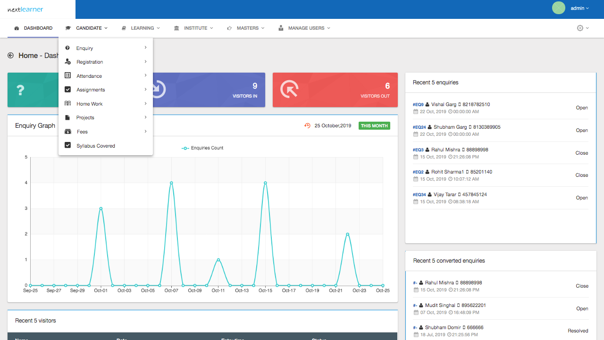The image size is (604, 340).
Task: Select Registration in the dropdown
Action: [x=106, y=62]
